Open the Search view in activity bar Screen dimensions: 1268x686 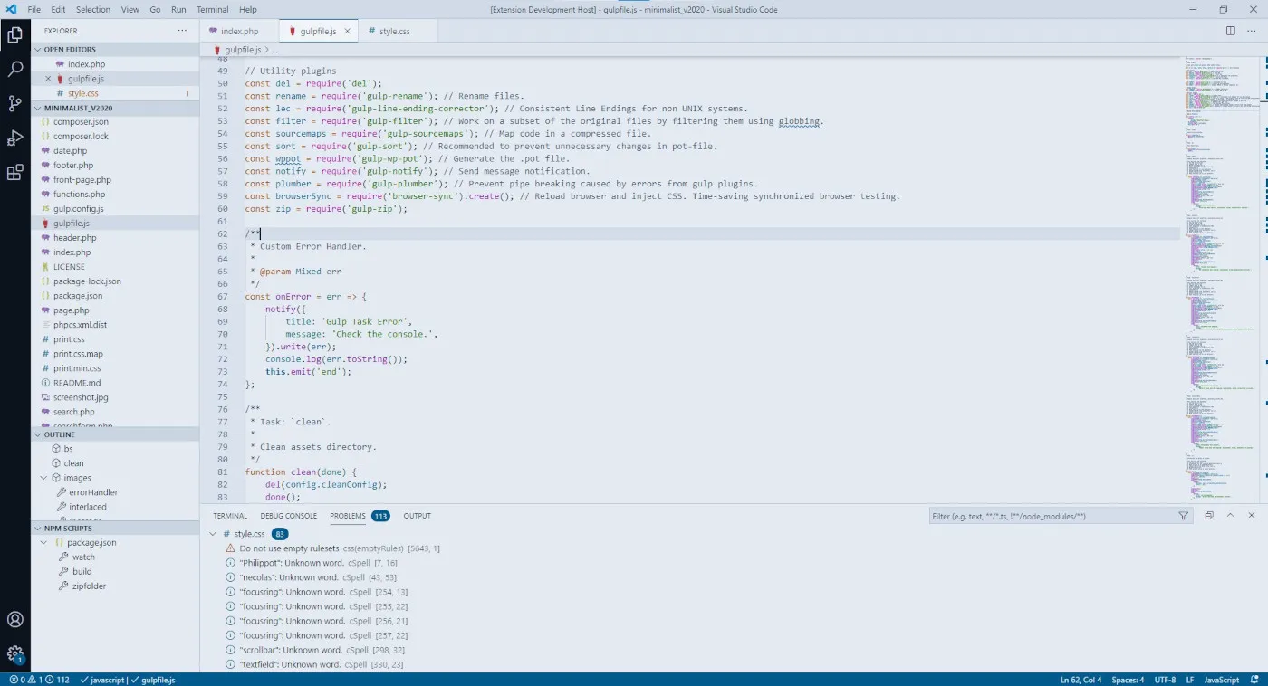click(x=15, y=69)
